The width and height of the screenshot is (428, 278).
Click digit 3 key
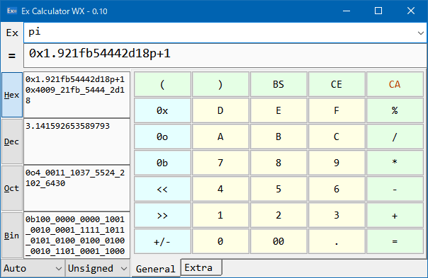[337, 215]
